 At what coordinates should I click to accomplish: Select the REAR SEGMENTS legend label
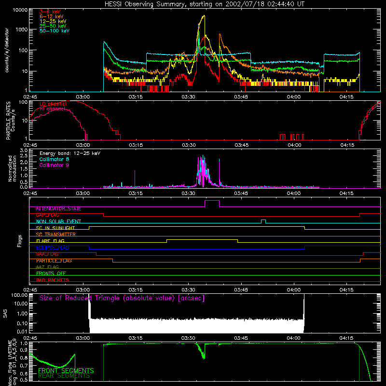64,376
